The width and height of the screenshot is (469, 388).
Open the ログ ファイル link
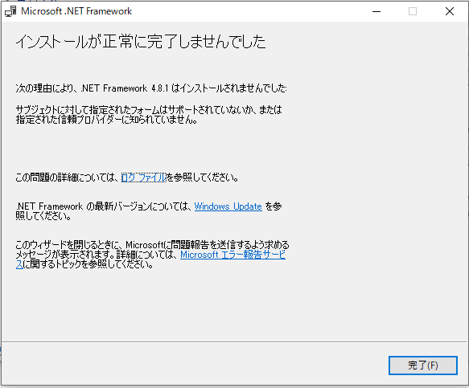[x=143, y=178]
